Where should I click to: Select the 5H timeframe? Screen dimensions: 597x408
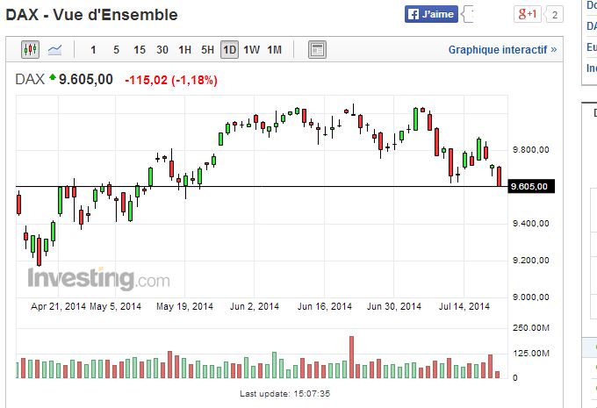(x=207, y=49)
